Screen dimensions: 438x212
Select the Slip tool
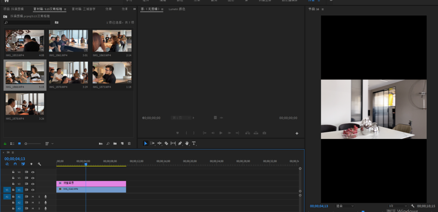[x=173, y=143]
